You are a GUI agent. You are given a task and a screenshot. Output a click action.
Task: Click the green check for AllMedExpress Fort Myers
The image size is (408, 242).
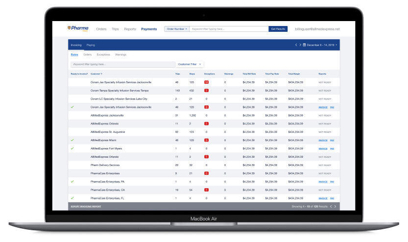point(72,148)
